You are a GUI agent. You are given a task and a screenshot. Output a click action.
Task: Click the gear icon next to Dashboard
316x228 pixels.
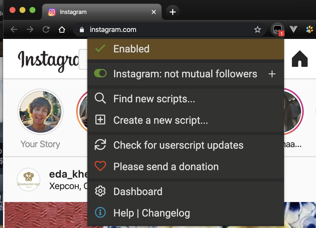pos(100,191)
